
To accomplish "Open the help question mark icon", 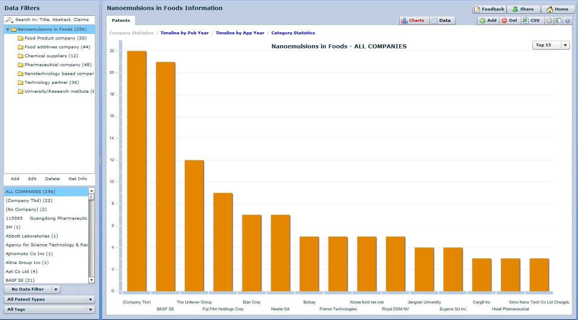I will click(x=568, y=21).
